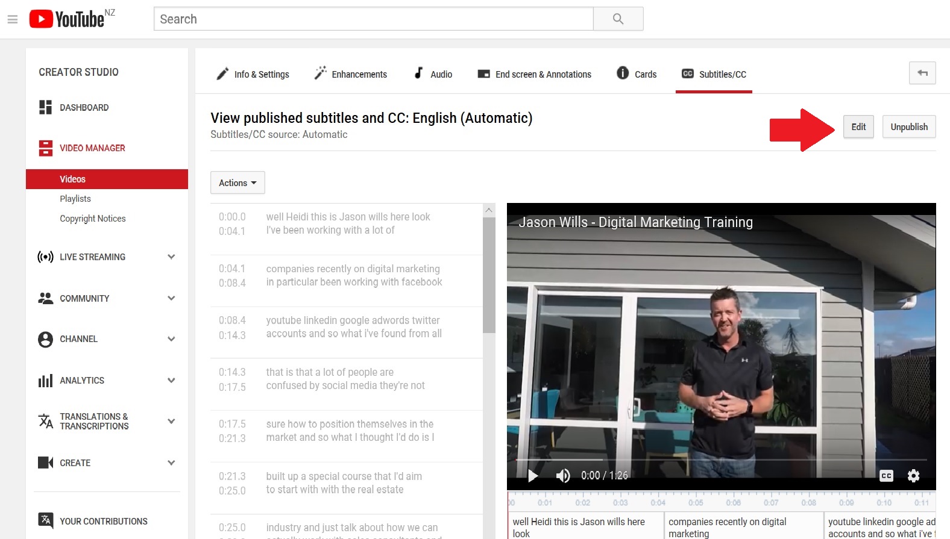Open the Actions dropdown
The height and width of the screenshot is (539, 950).
coord(237,182)
